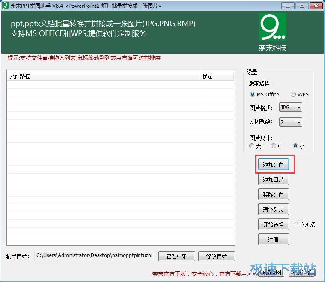Screen dimensions: 325x282
Task: Click the app icon in title bar
Action: [6, 6]
